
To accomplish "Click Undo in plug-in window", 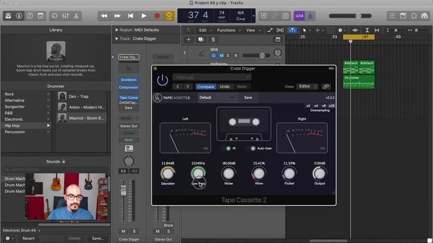I will click(x=225, y=86).
